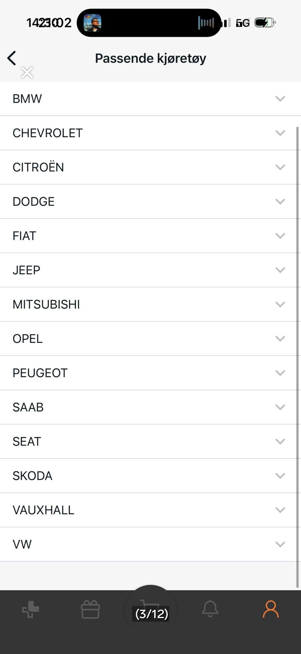Expand the SAAB dropdown arrow
This screenshot has width=301, height=654.
280,407
